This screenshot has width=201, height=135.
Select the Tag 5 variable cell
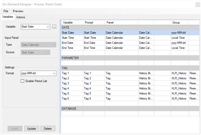(x=72, y=93)
